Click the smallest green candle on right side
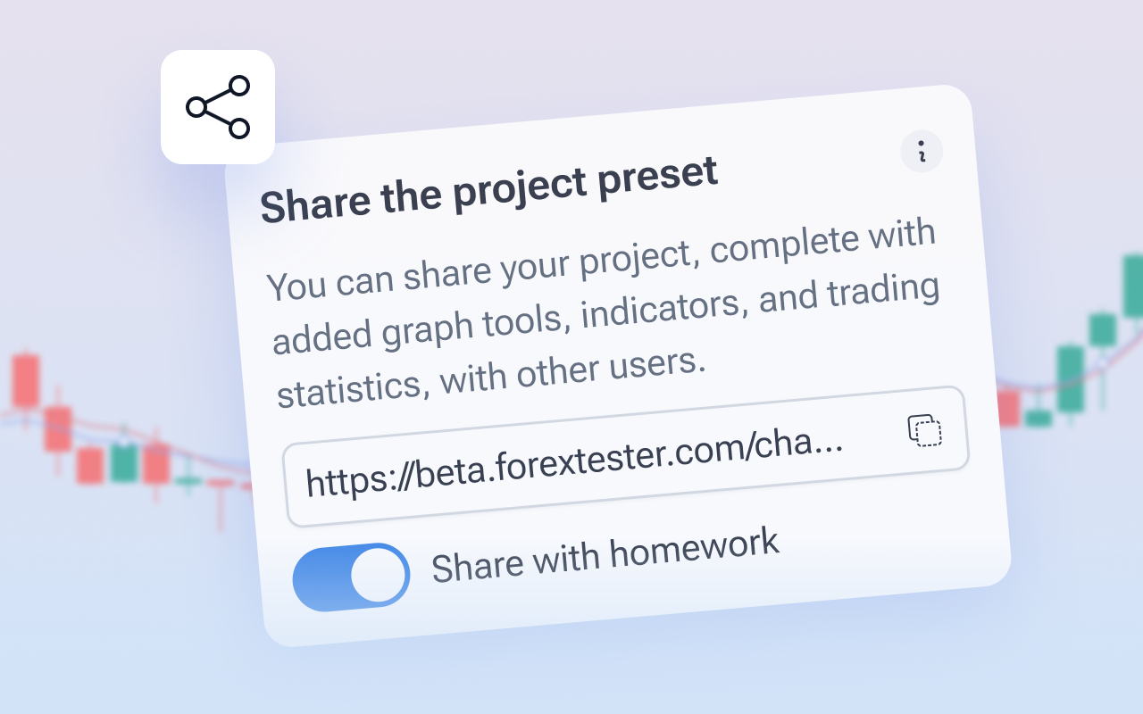 [1039, 417]
